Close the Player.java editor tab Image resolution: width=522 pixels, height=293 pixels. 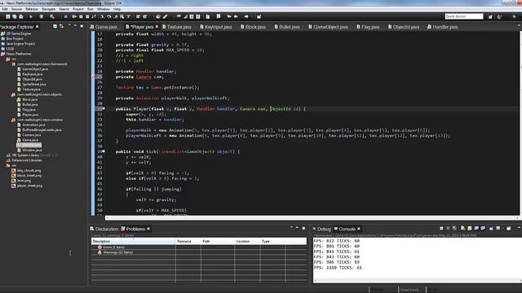click(156, 27)
